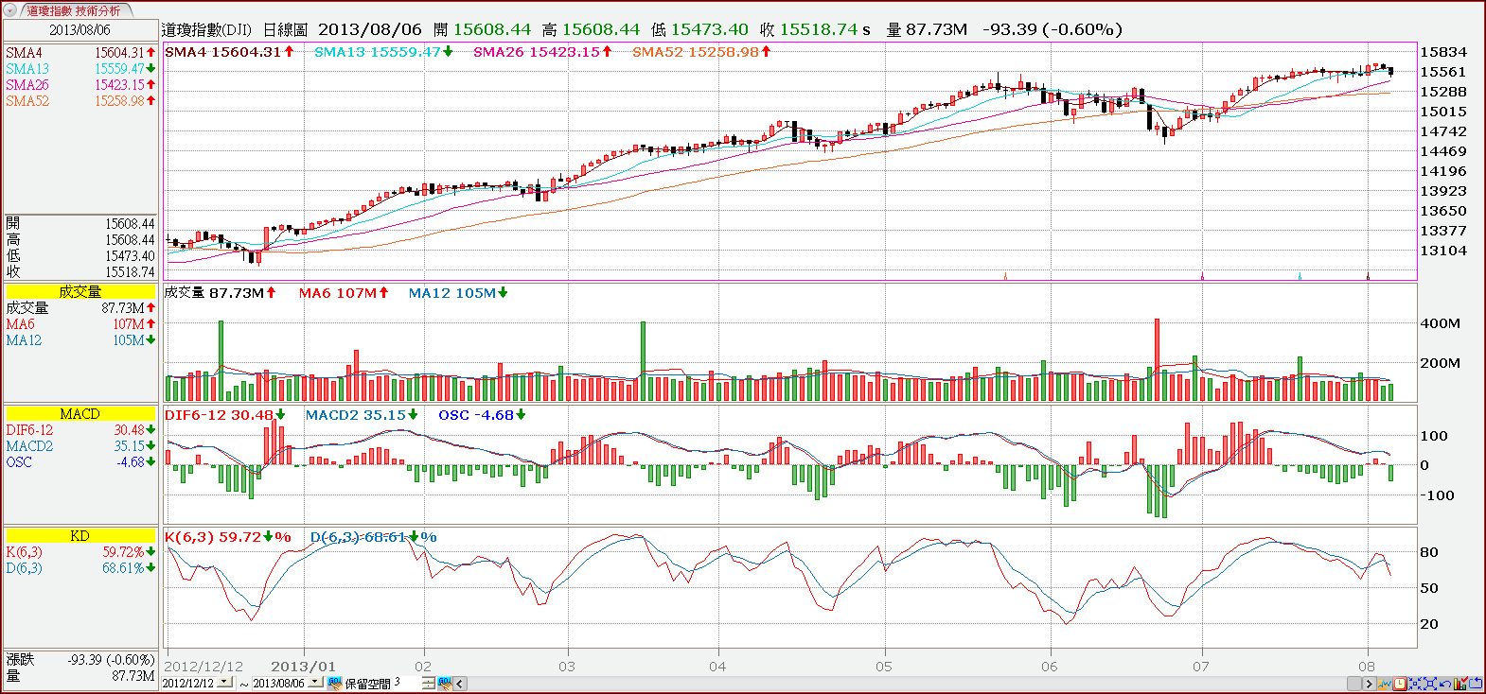Click the MACD2 35.15 row in left panel
Image resolution: width=1486 pixels, height=694 pixels.
80,446
